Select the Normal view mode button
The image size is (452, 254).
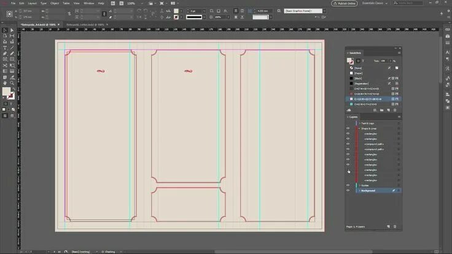click(x=5, y=116)
